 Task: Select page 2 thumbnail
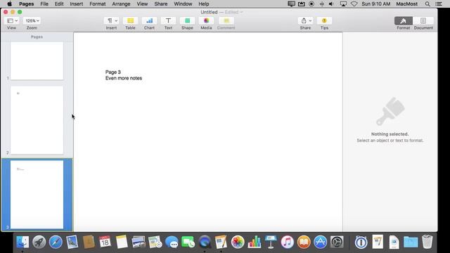(37, 120)
